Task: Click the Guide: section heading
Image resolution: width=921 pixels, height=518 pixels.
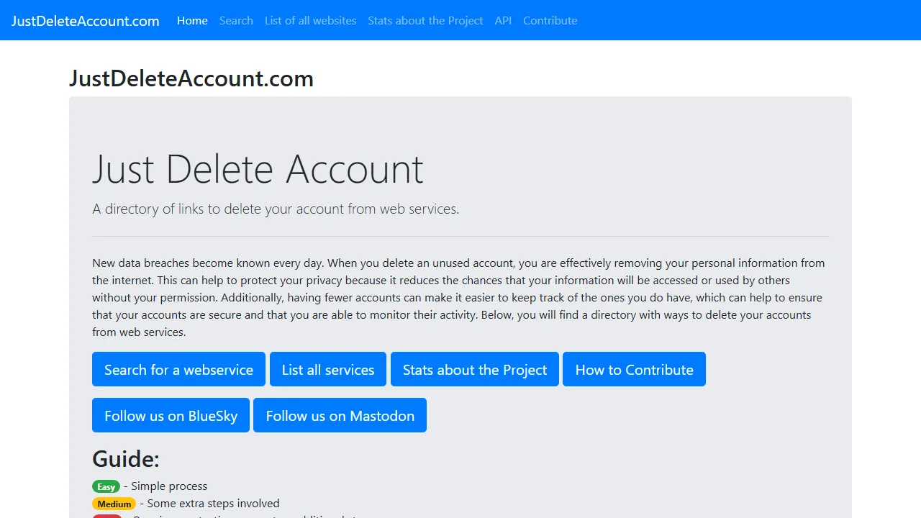Action: [x=126, y=459]
